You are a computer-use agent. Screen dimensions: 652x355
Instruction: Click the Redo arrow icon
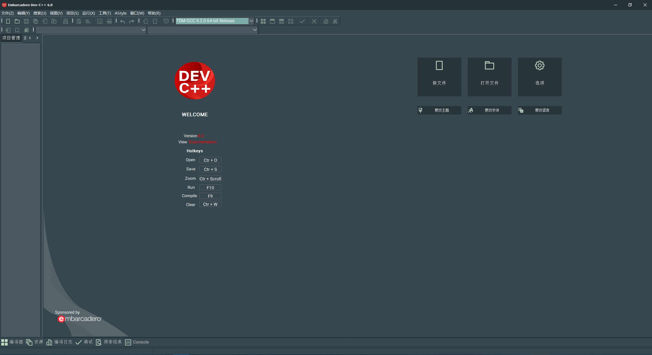132,21
